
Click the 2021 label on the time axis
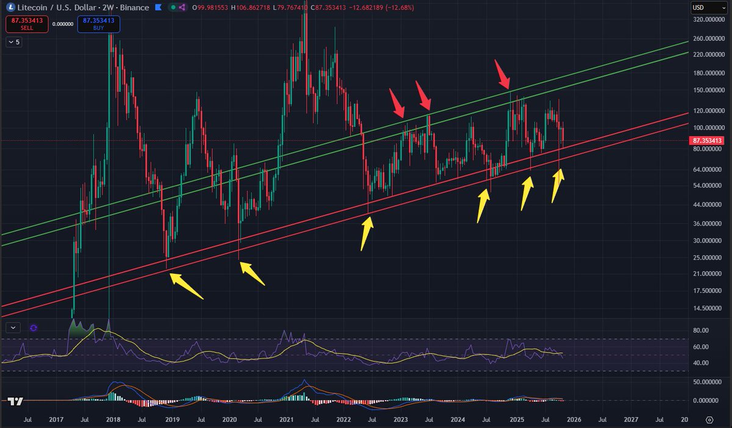pyautogui.click(x=286, y=420)
